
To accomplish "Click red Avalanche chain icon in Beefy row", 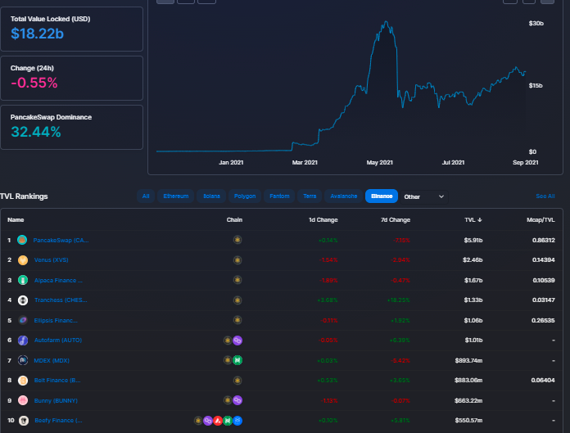I will [218, 421].
